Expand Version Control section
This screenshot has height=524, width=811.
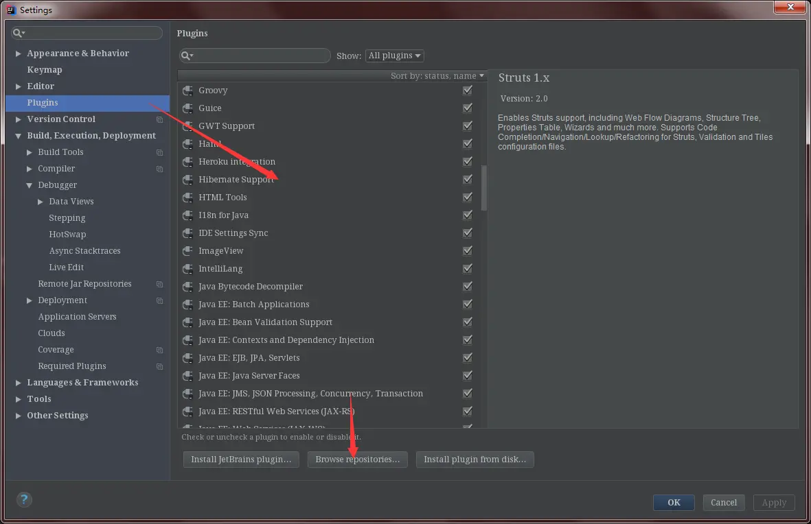click(x=18, y=119)
